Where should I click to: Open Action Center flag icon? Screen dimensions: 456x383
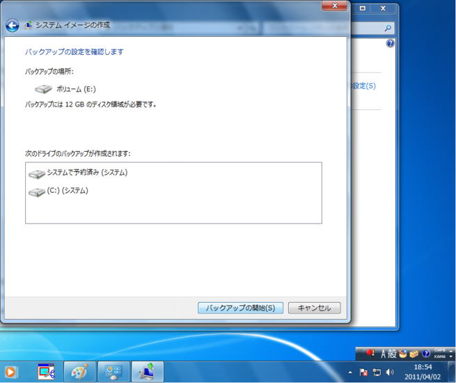[363, 373]
